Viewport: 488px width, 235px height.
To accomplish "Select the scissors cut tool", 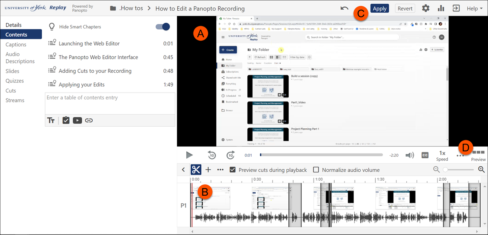I will pos(196,170).
